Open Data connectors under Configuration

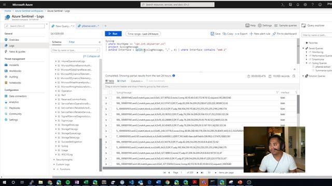click(18, 96)
